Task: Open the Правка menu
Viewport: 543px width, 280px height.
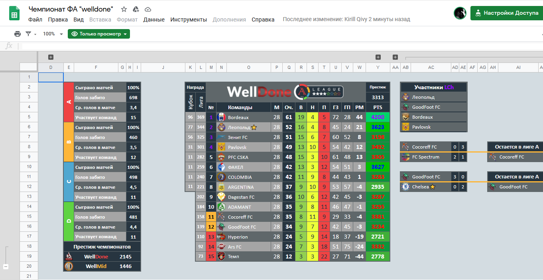Action: click(58, 20)
